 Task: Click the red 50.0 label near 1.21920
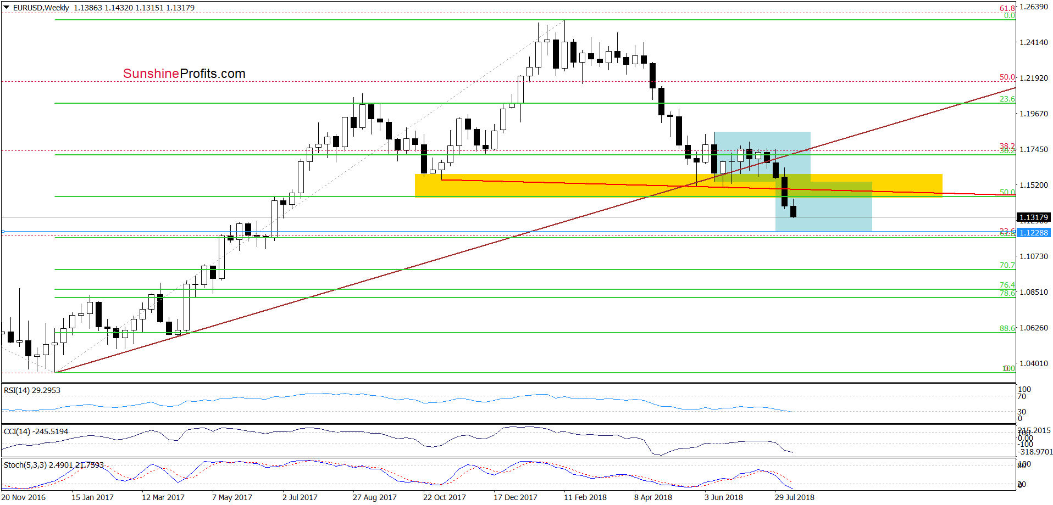click(1007, 77)
